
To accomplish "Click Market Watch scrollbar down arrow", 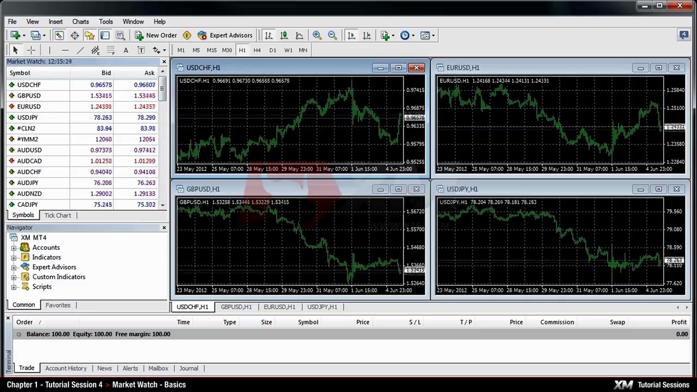I will tap(162, 205).
